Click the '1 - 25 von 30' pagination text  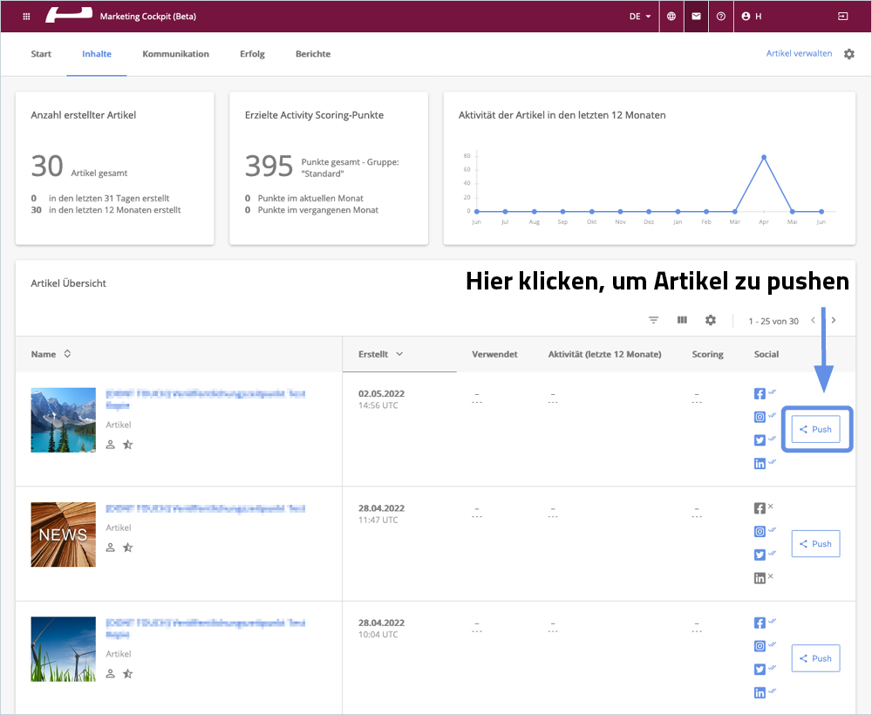[x=773, y=321]
